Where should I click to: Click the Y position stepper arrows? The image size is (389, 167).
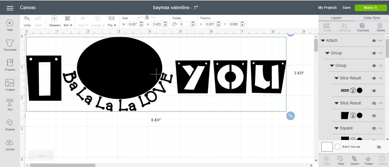[x=242, y=24]
